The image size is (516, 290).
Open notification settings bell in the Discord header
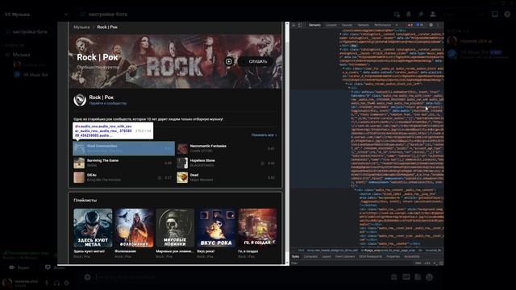point(409,14)
